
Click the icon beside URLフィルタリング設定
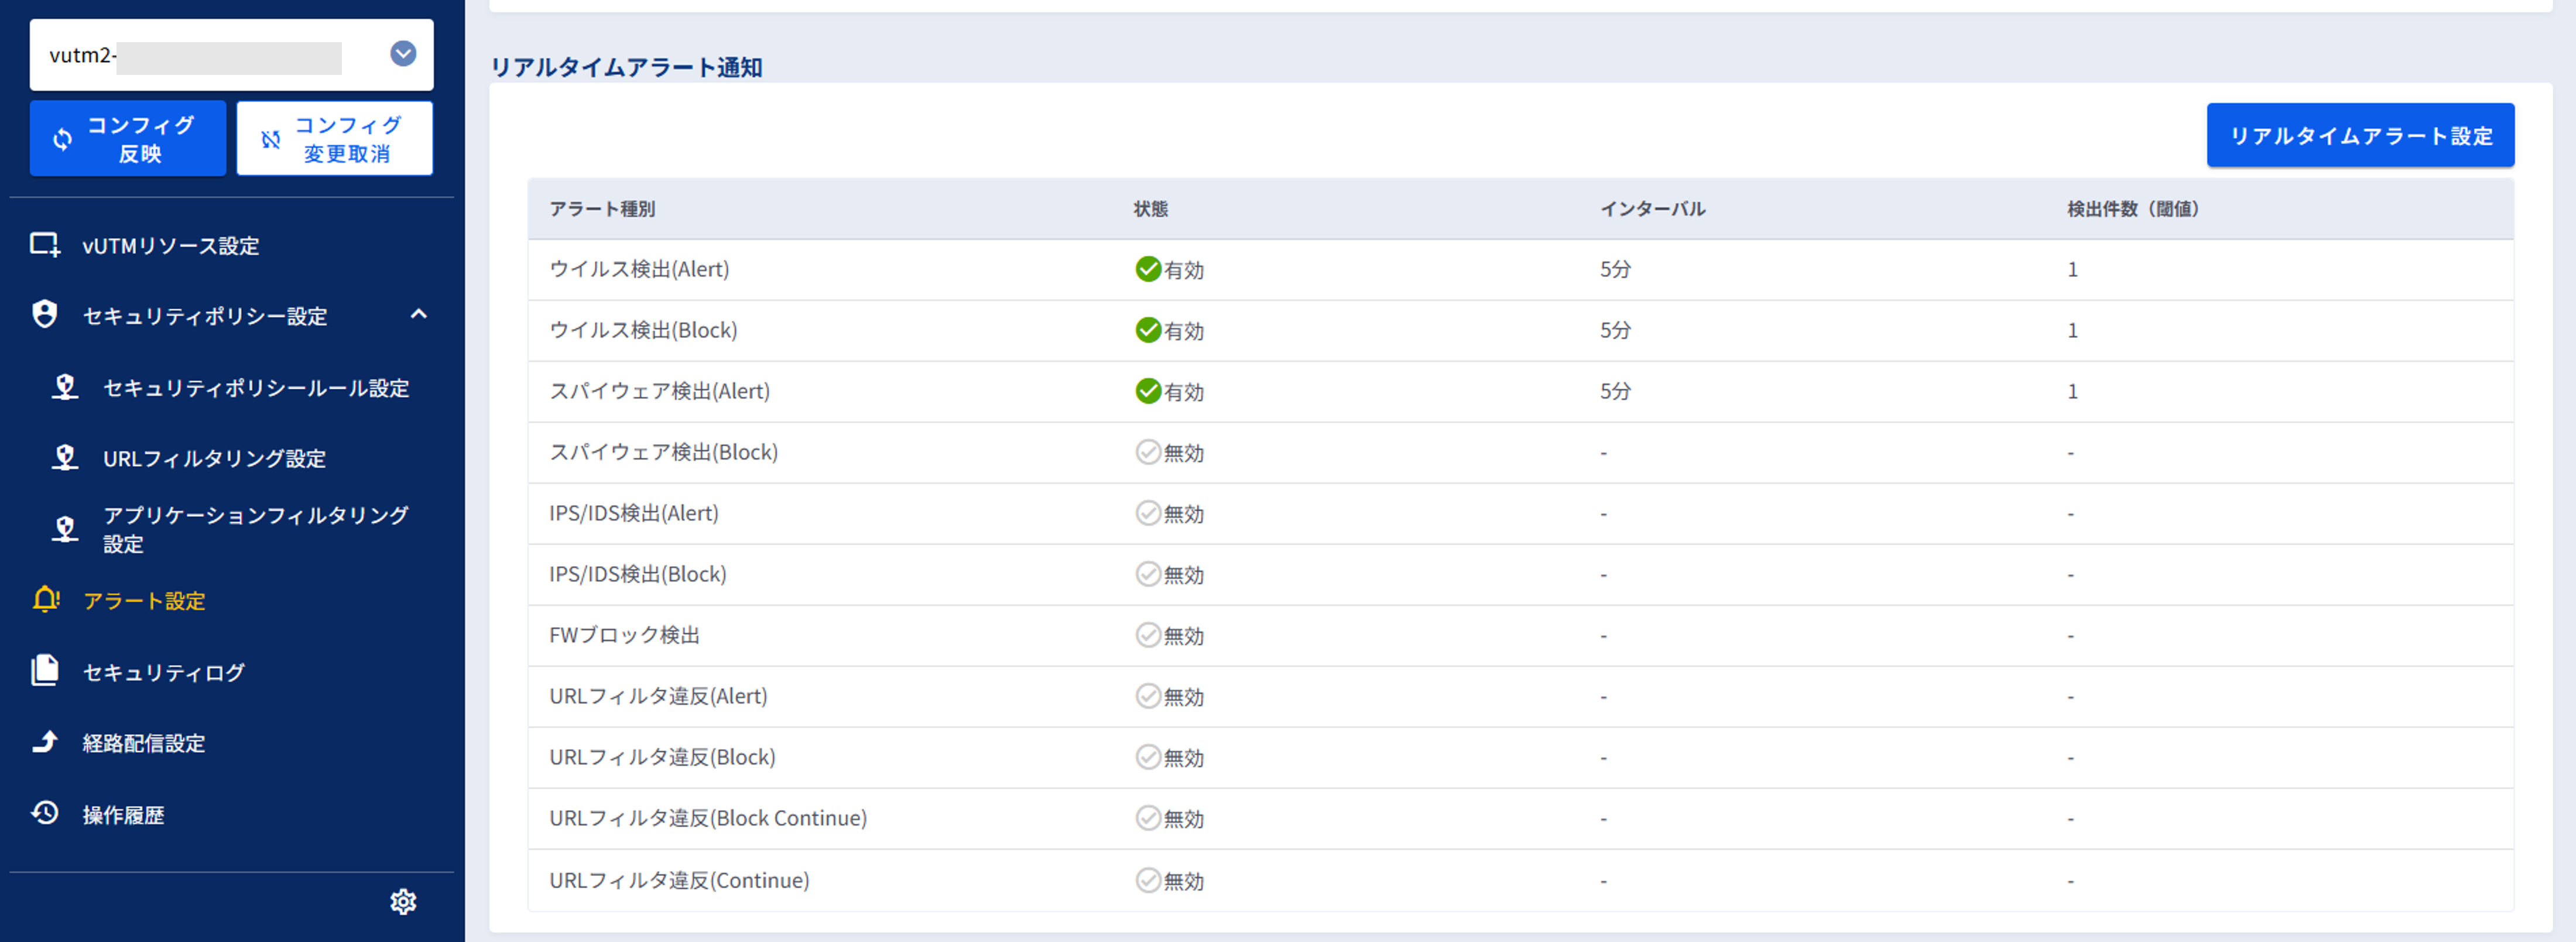point(65,458)
